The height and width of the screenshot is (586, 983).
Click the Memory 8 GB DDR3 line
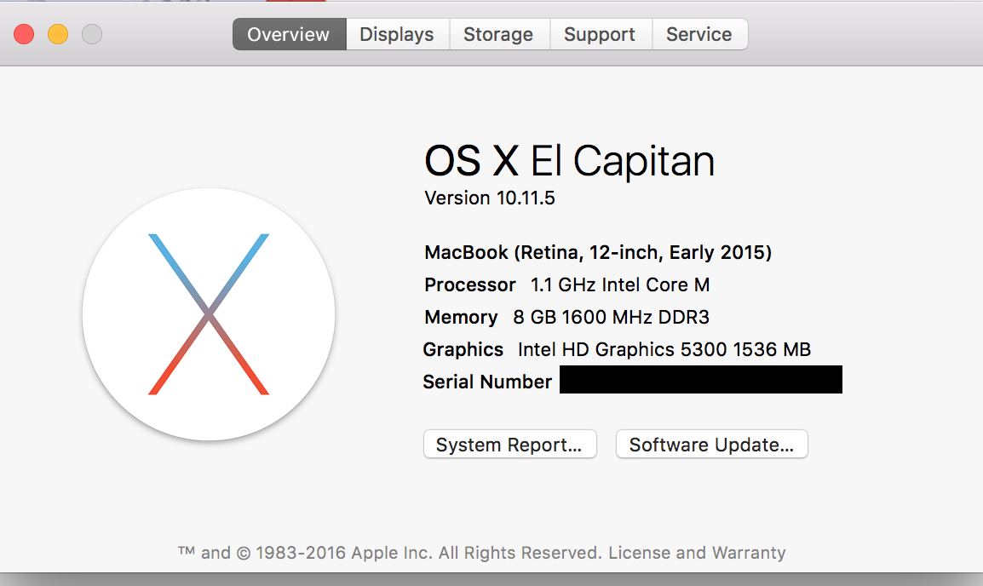pos(566,318)
